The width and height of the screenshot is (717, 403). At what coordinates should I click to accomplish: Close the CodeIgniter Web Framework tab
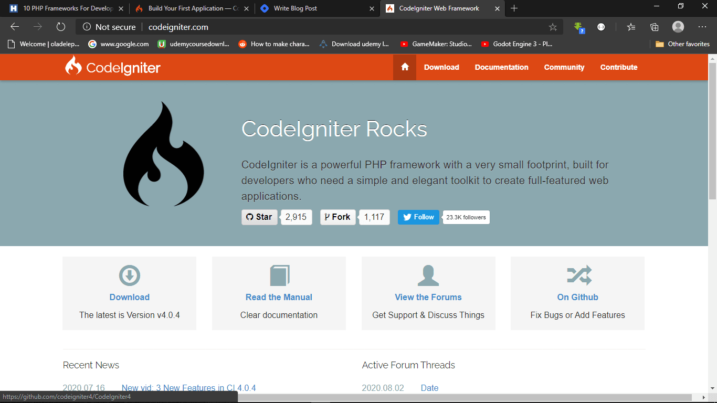tap(497, 8)
